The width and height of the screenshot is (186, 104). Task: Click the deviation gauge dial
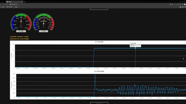pyautogui.click(x=44, y=22)
